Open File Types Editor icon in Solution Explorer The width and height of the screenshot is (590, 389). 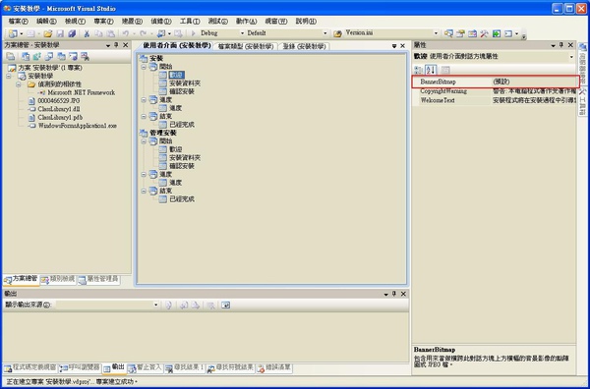tap(49, 57)
